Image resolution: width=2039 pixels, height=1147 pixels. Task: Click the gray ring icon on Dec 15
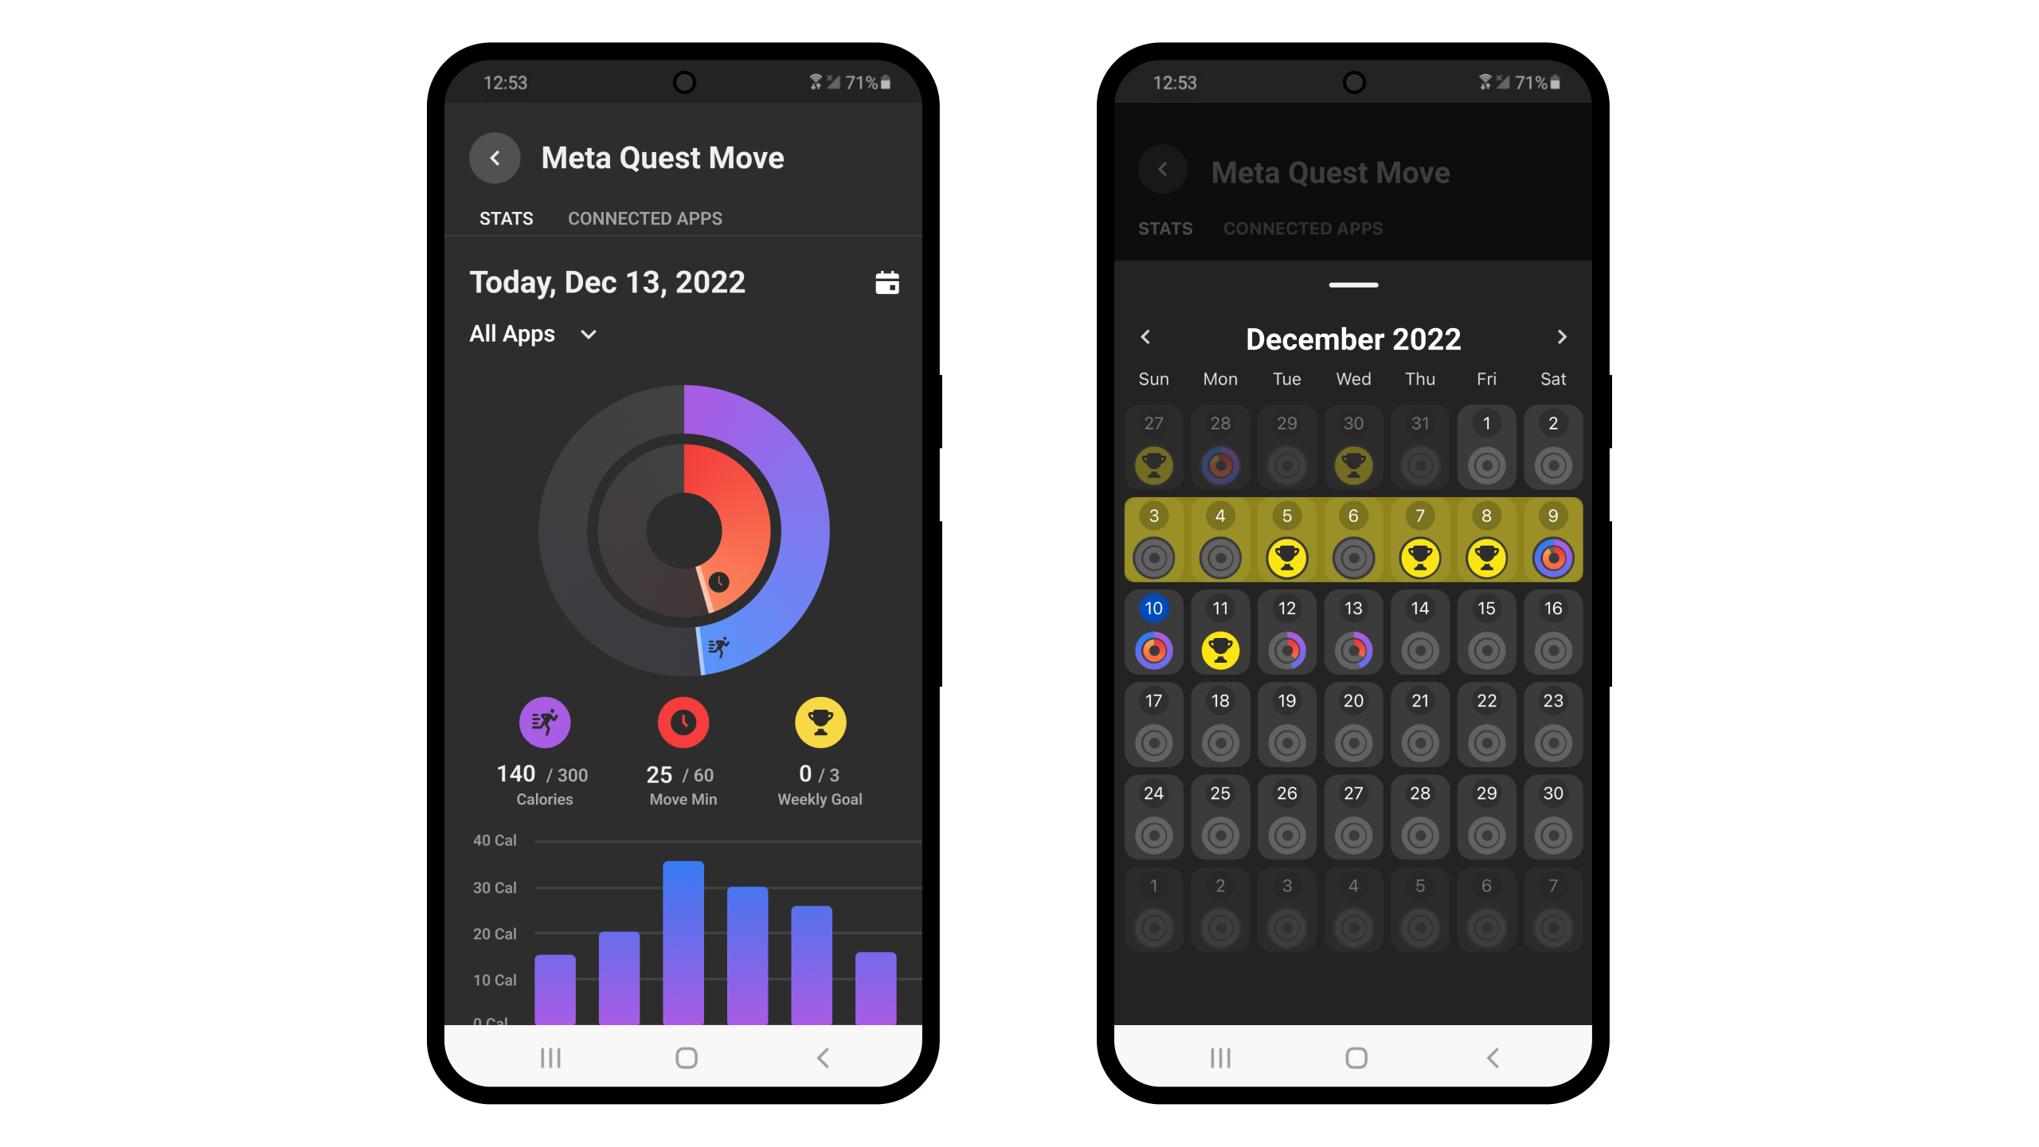(x=1485, y=650)
